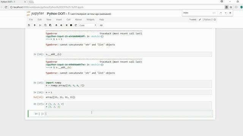Close the find bar
Image resolution: width=243 pixels, height=136 pixels.
(230, 13)
